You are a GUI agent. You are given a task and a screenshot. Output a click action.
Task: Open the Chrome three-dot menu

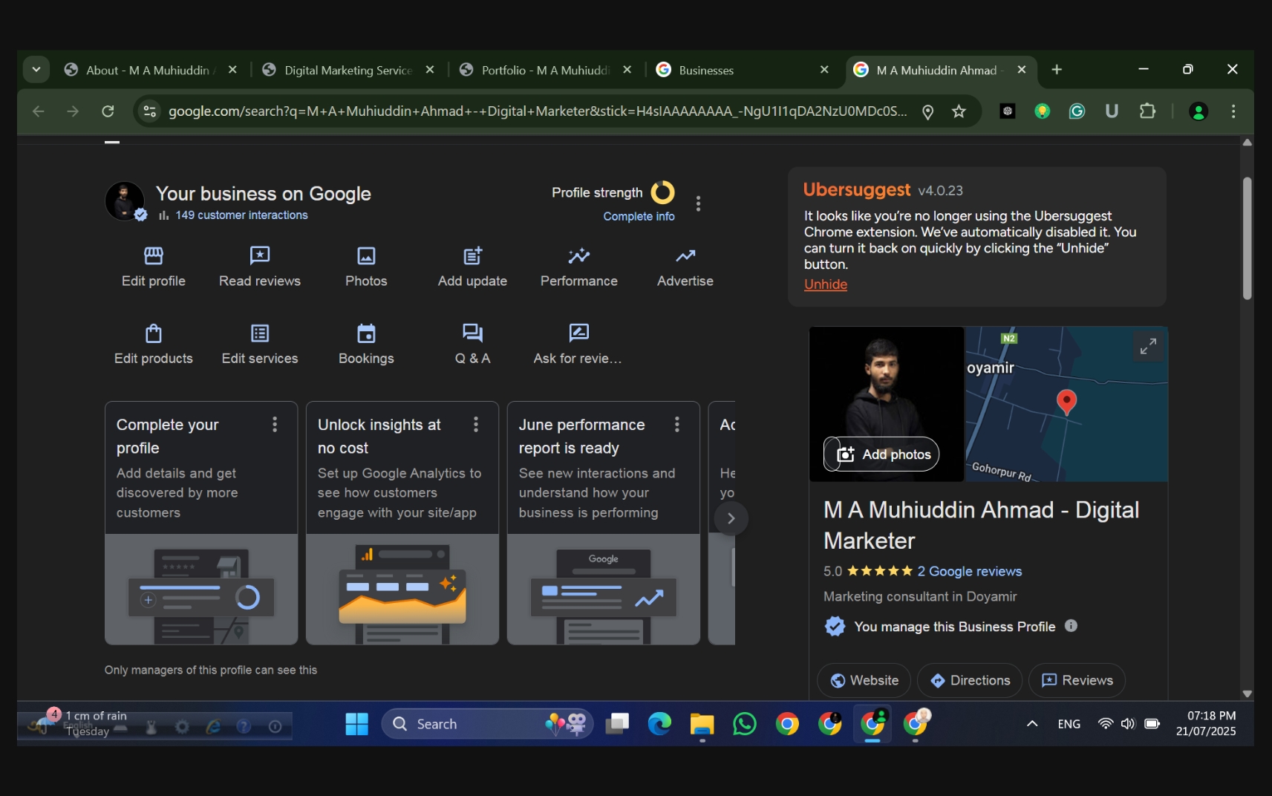coord(1233,111)
